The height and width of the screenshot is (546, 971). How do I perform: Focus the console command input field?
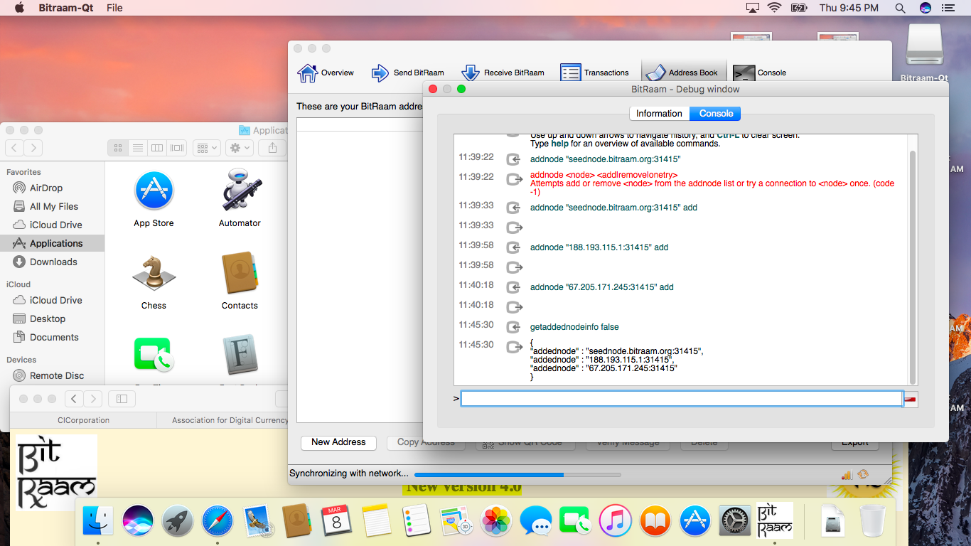click(681, 399)
